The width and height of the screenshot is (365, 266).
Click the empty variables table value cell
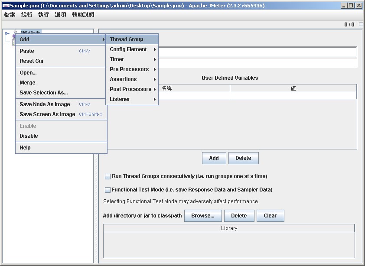click(x=293, y=96)
